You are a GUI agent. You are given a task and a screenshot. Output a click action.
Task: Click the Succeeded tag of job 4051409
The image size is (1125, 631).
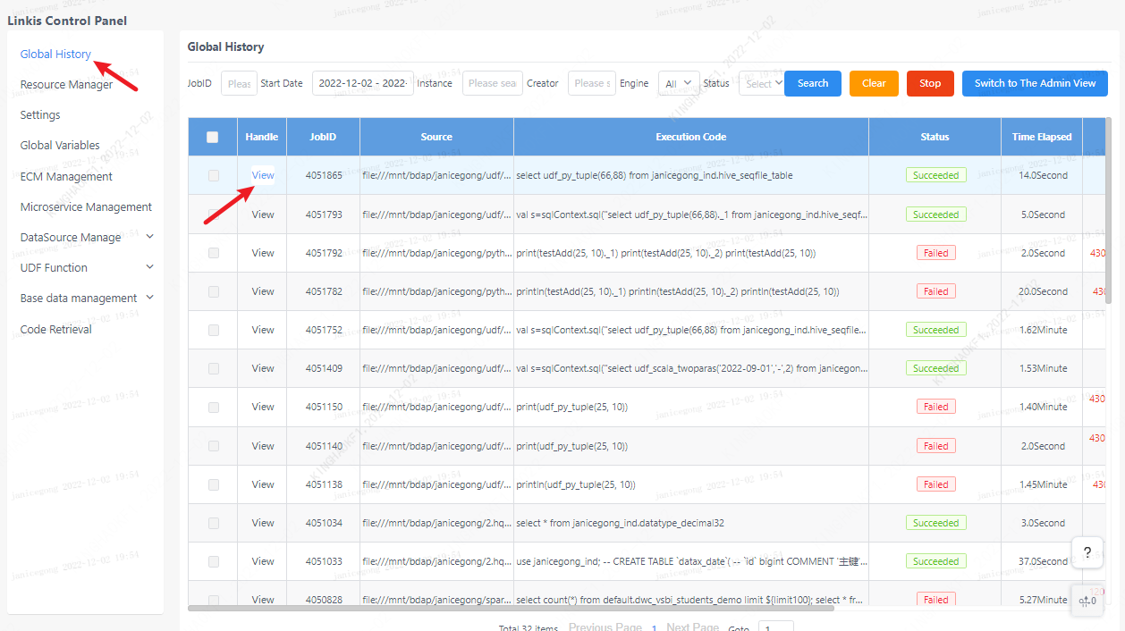[x=935, y=368]
